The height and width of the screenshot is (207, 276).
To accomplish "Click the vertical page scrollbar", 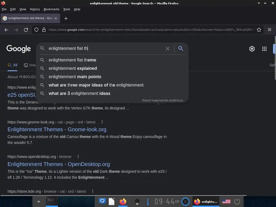I will pos(275,58).
